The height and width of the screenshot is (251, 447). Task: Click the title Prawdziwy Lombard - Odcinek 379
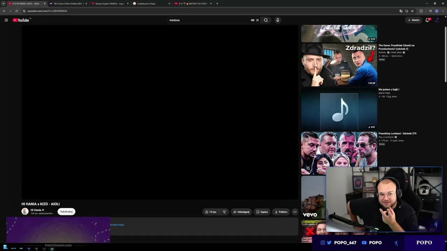397,134
